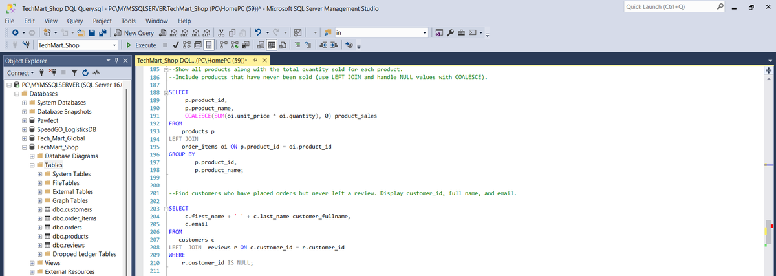The image size is (776, 276).
Task: Open the Edit menu
Action: point(30,20)
